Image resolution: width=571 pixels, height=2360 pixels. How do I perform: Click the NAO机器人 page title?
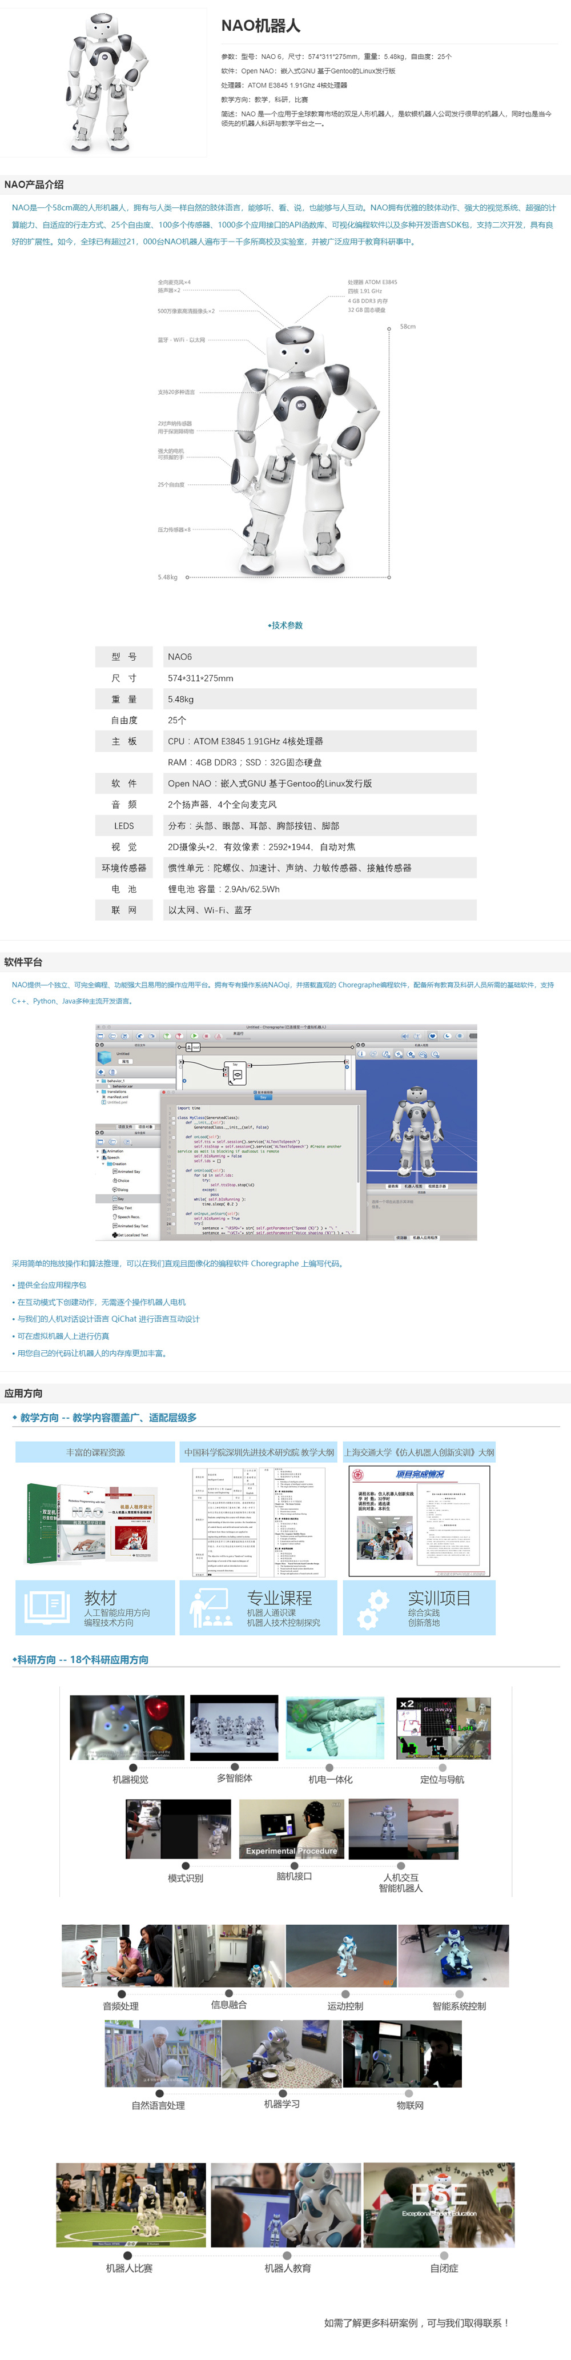pyautogui.click(x=260, y=26)
